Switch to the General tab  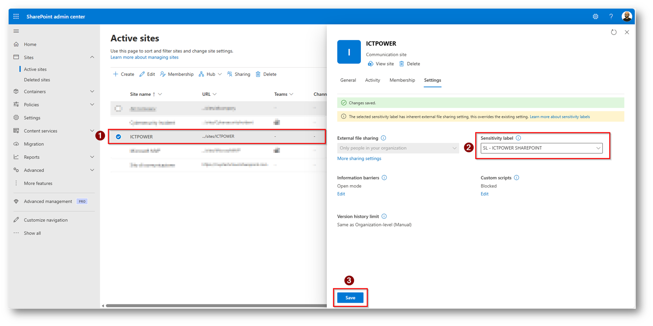point(348,80)
